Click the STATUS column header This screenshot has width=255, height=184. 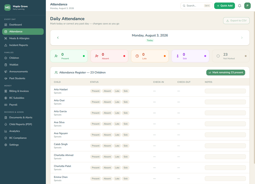pos(94,82)
